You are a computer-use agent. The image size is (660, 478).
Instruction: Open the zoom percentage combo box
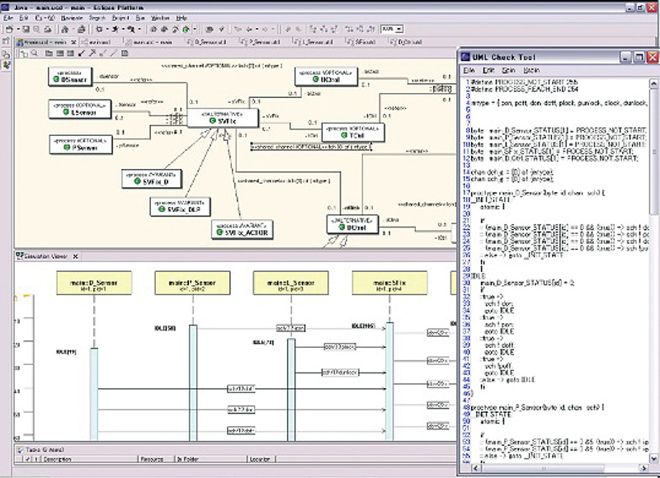click(x=397, y=29)
